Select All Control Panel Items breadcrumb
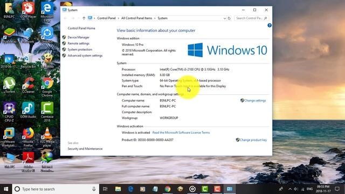Viewport: 345px width, 194px height. pyautogui.click(x=136, y=18)
